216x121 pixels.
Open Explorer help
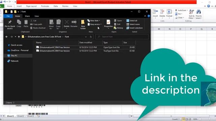pos(148,16)
